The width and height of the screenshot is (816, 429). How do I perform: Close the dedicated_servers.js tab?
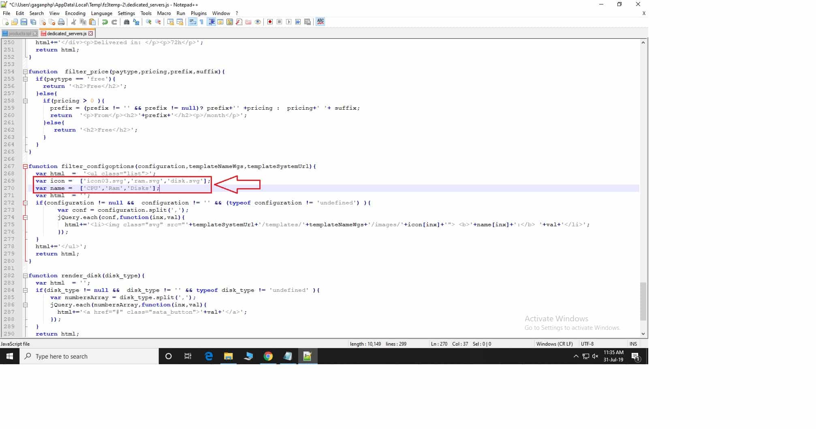click(x=91, y=34)
